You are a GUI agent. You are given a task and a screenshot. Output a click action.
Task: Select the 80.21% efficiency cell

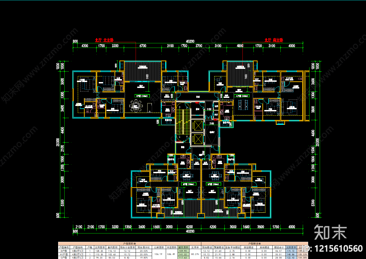195,254
